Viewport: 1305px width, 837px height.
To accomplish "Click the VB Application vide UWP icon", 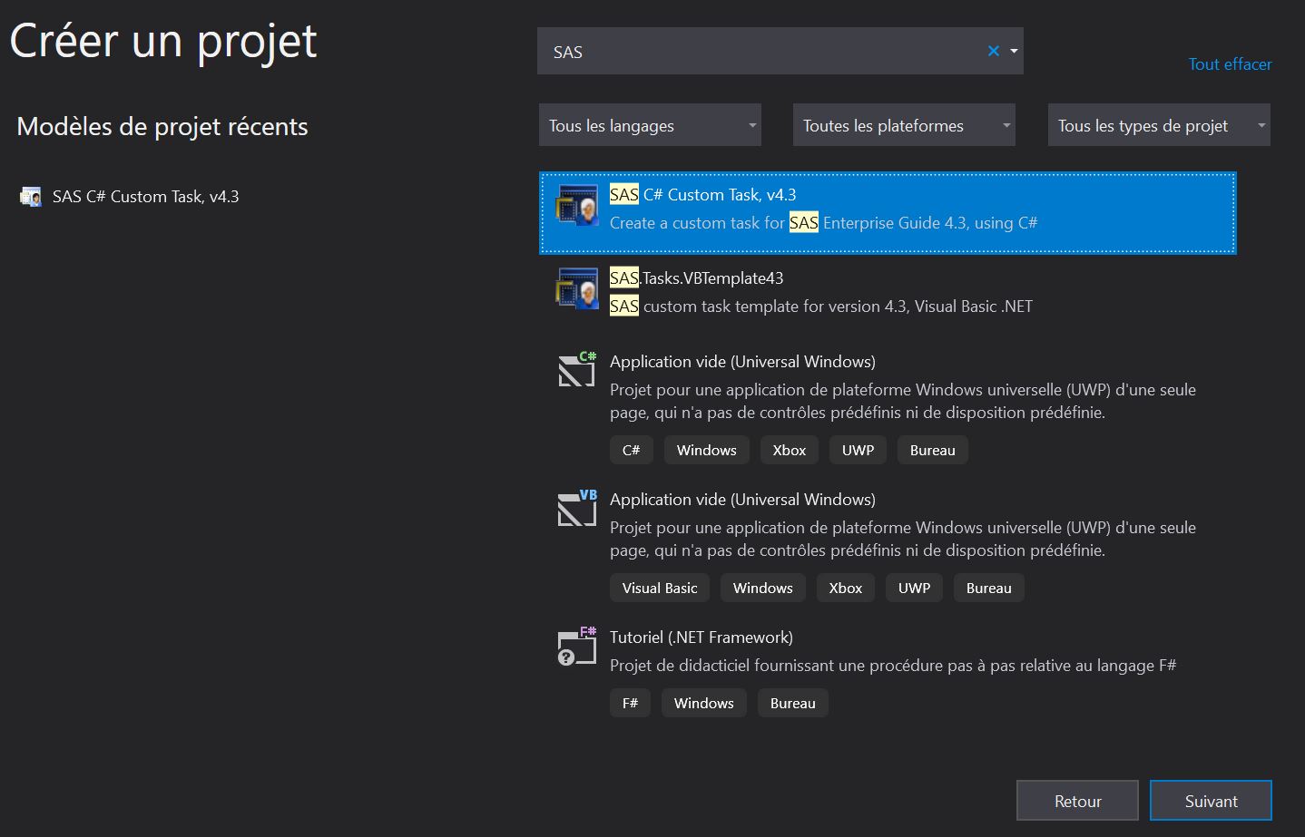I will [x=577, y=508].
